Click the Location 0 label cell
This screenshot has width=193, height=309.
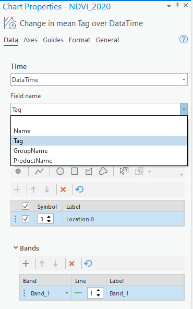(x=124, y=219)
